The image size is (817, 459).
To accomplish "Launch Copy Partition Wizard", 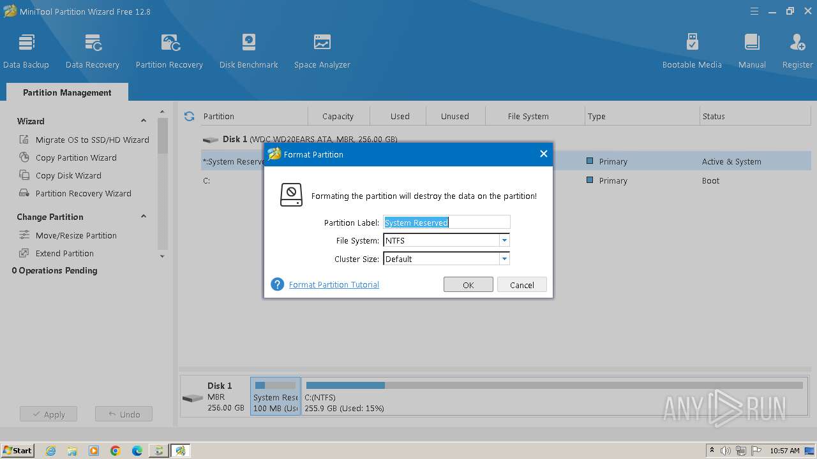I will click(x=68, y=157).
